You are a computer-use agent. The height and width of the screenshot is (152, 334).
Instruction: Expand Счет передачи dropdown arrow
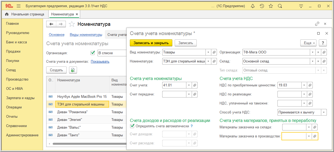tap(189, 94)
